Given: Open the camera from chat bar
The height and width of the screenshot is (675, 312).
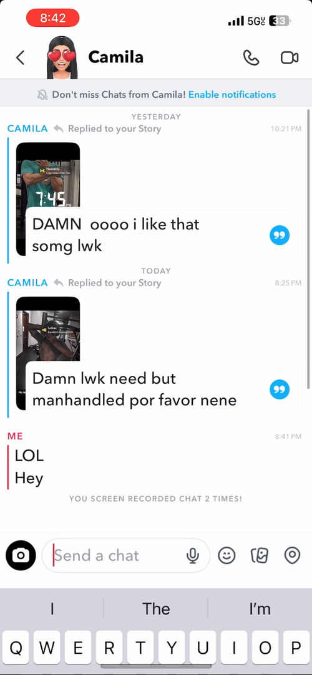Looking at the screenshot, I should click(x=21, y=555).
